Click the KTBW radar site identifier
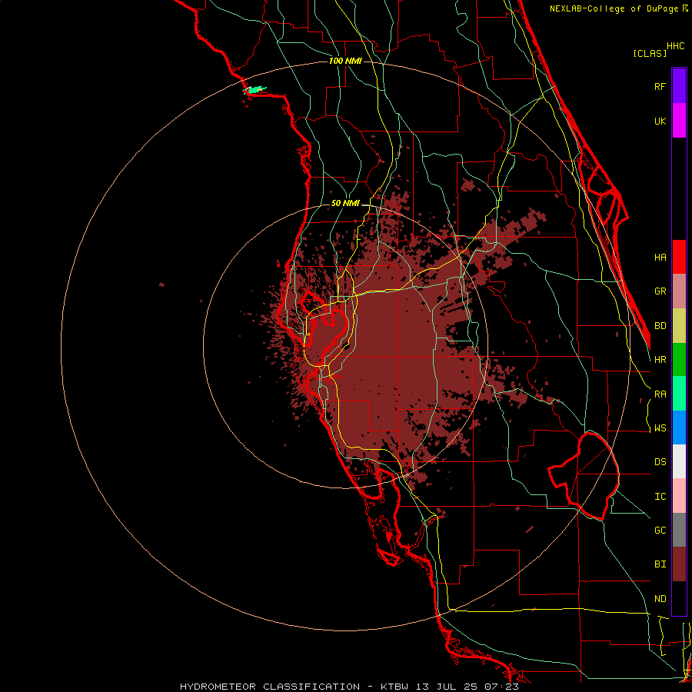Screen dimensions: 692x692 coord(394,687)
